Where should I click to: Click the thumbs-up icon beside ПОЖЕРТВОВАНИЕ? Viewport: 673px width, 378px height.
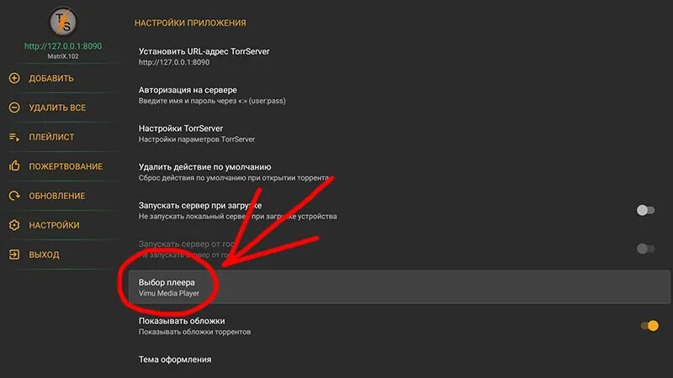click(14, 165)
